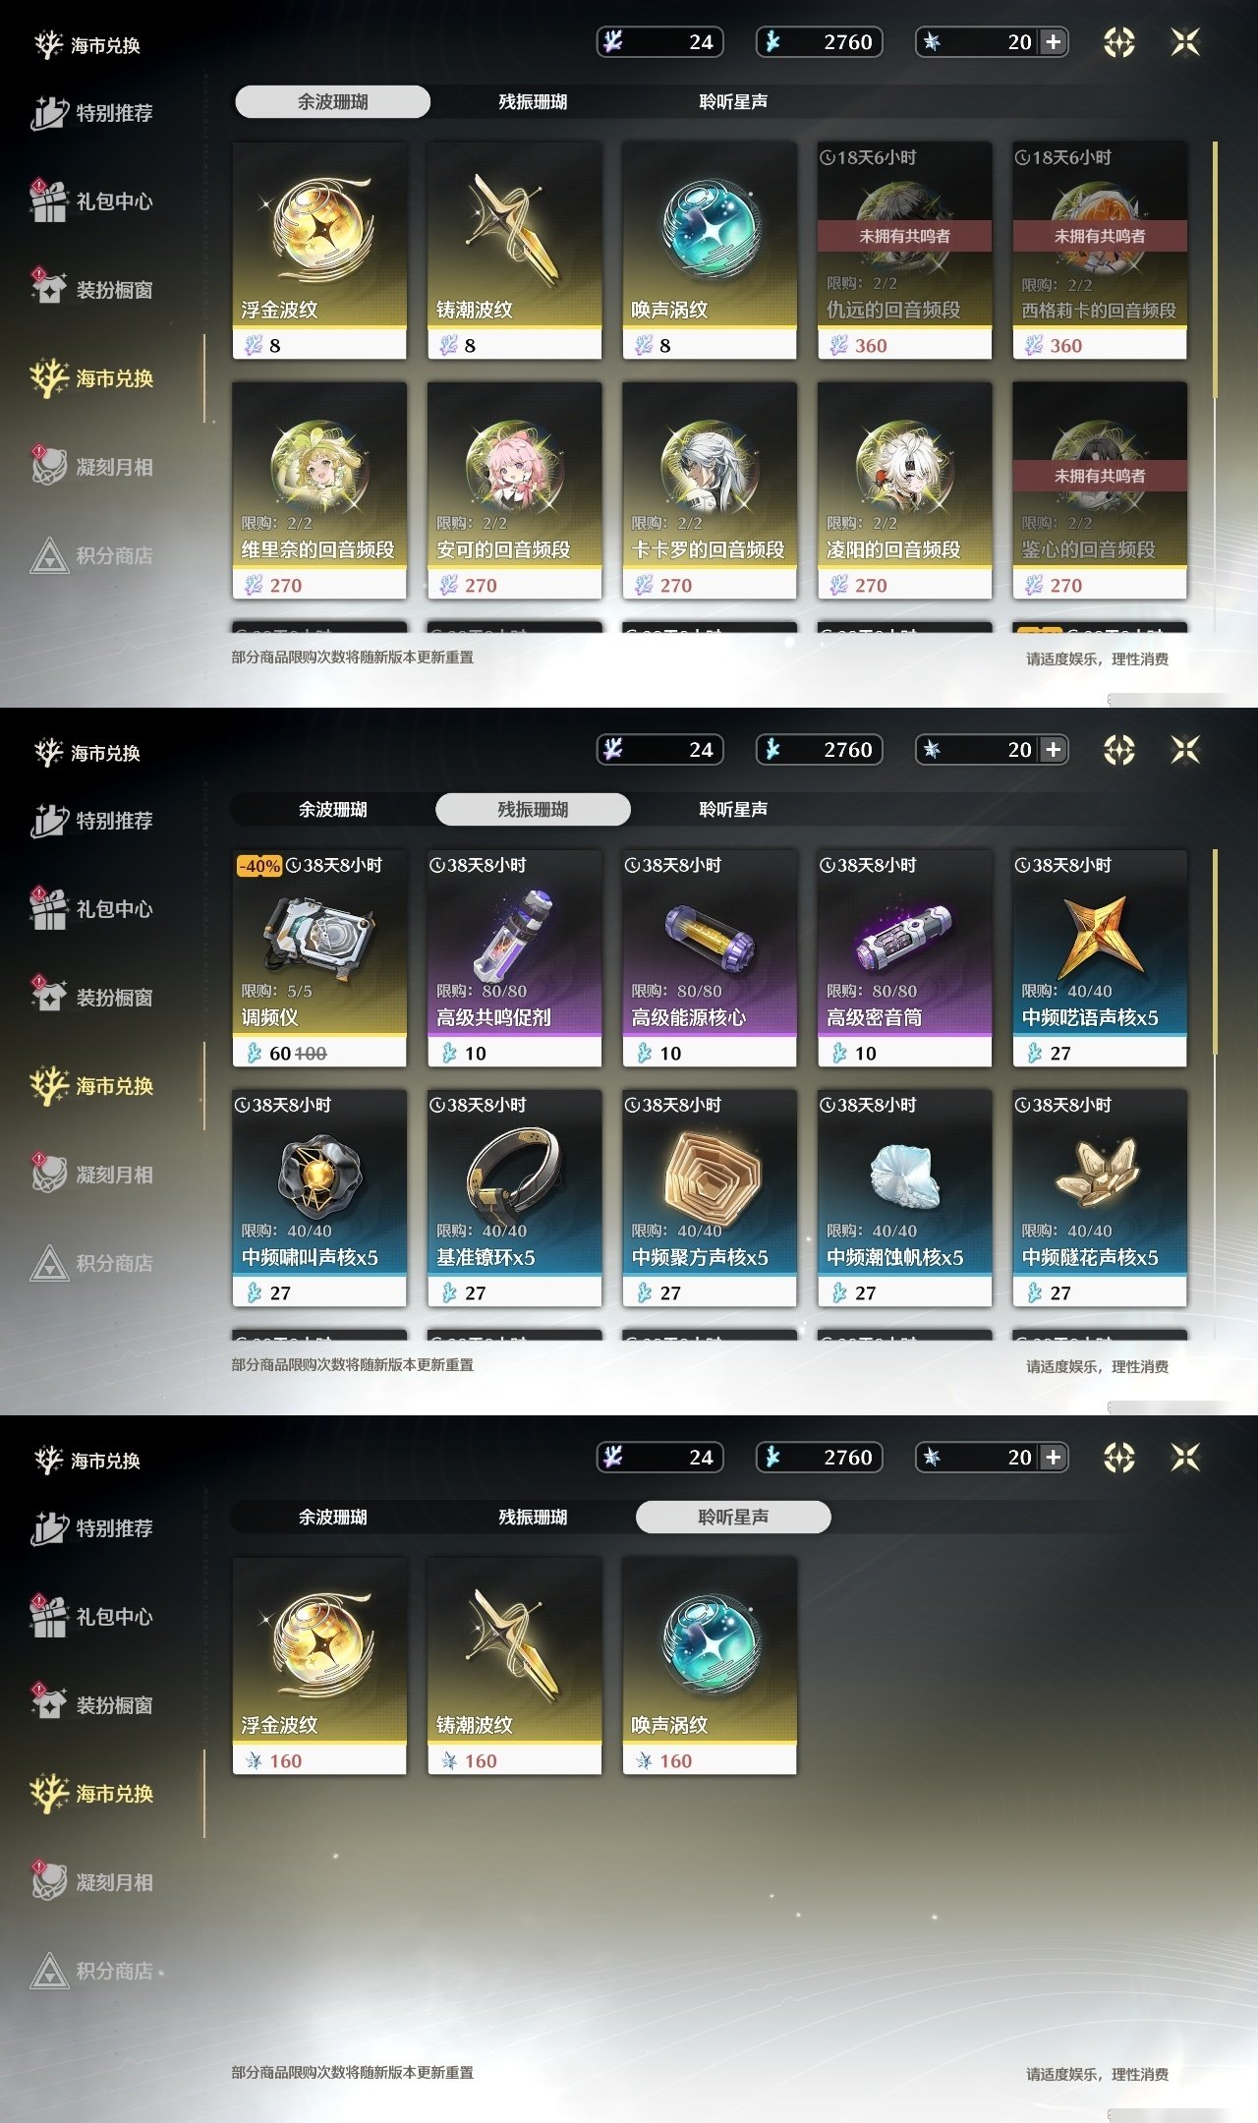Screen dimensions: 1258x2123
Task: Select the 浮金波纹 item priced at 8
Action: 319,251
